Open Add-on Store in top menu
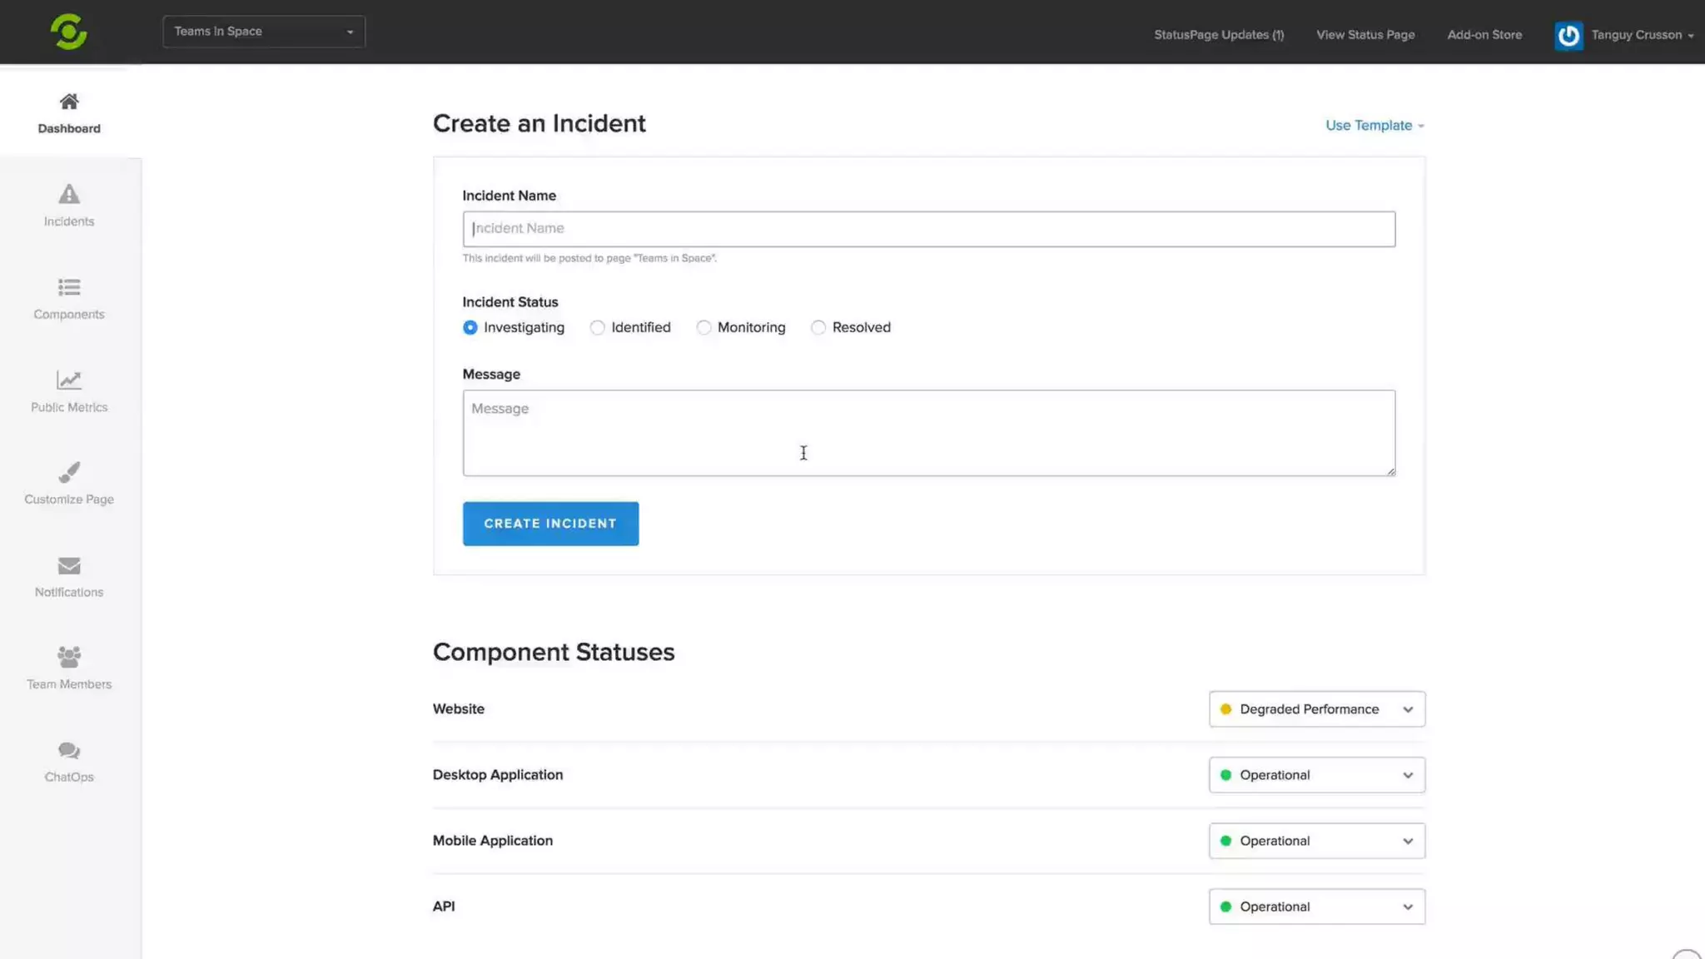The height and width of the screenshot is (959, 1705). (x=1484, y=35)
